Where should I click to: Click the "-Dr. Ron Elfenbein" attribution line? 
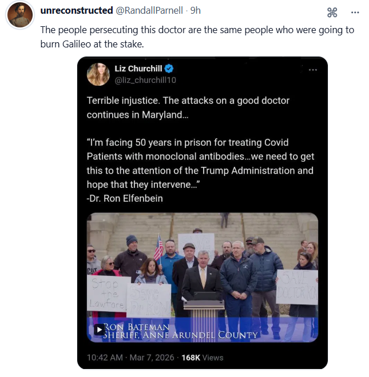(x=126, y=198)
